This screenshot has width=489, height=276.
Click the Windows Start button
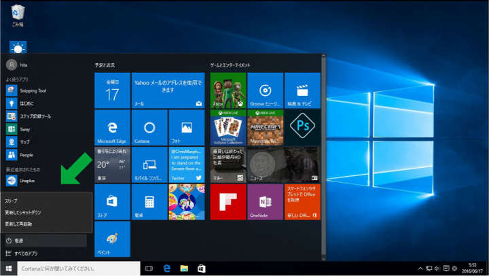point(9,269)
